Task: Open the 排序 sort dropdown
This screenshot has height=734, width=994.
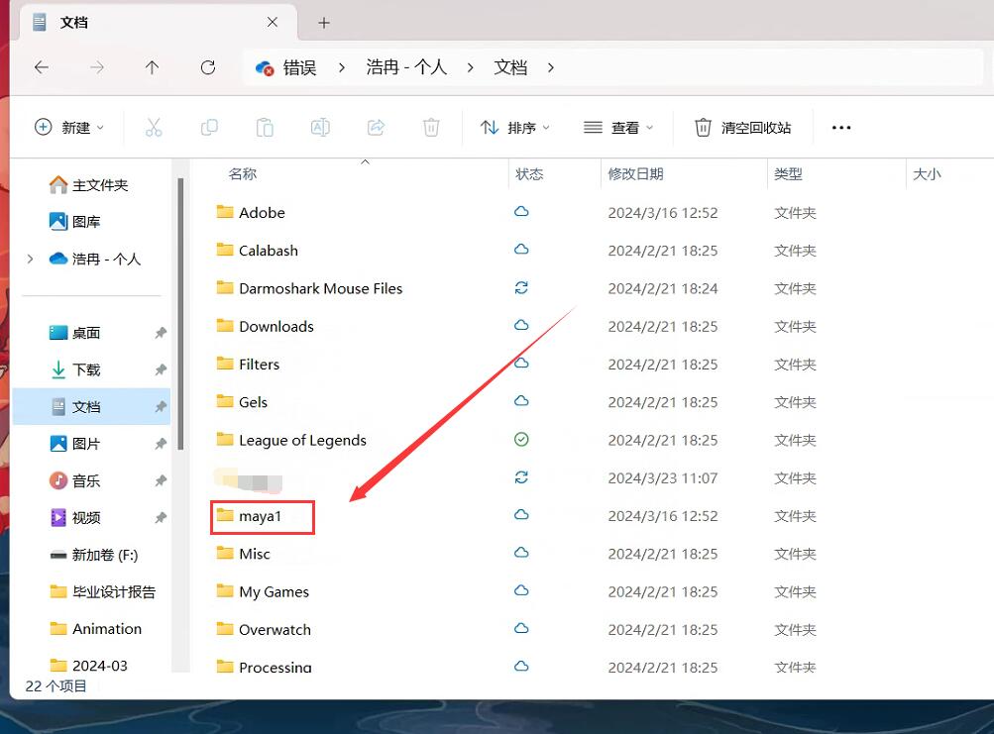Action: click(515, 127)
